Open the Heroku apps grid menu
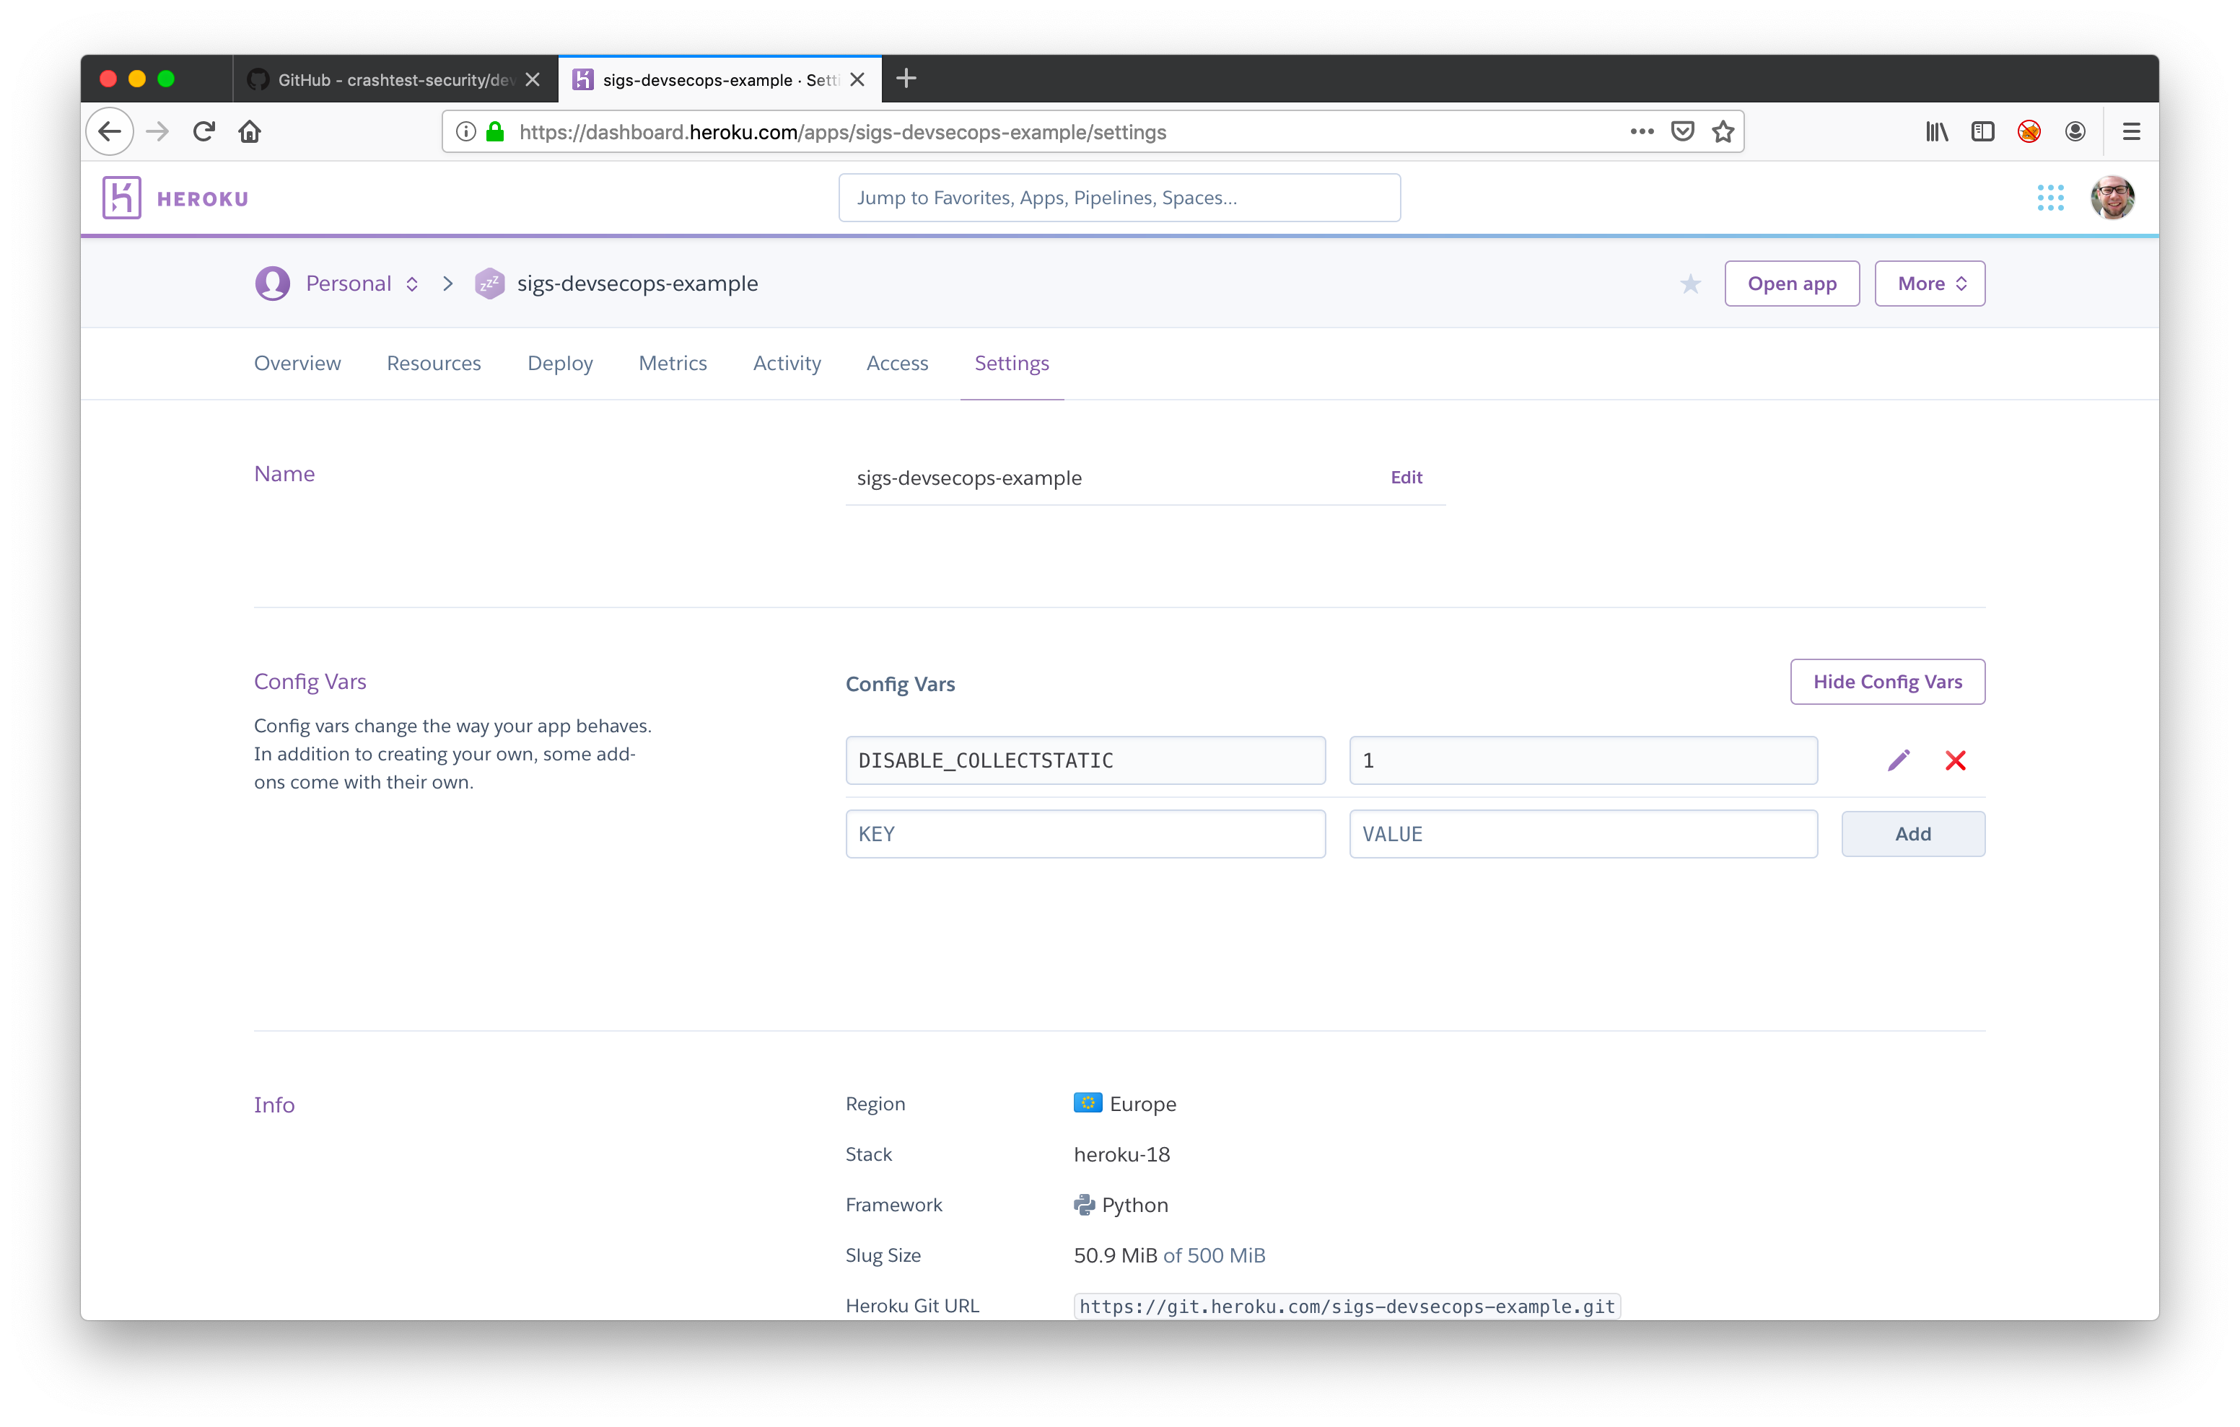The image size is (2240, 1427). point(2050,197)
